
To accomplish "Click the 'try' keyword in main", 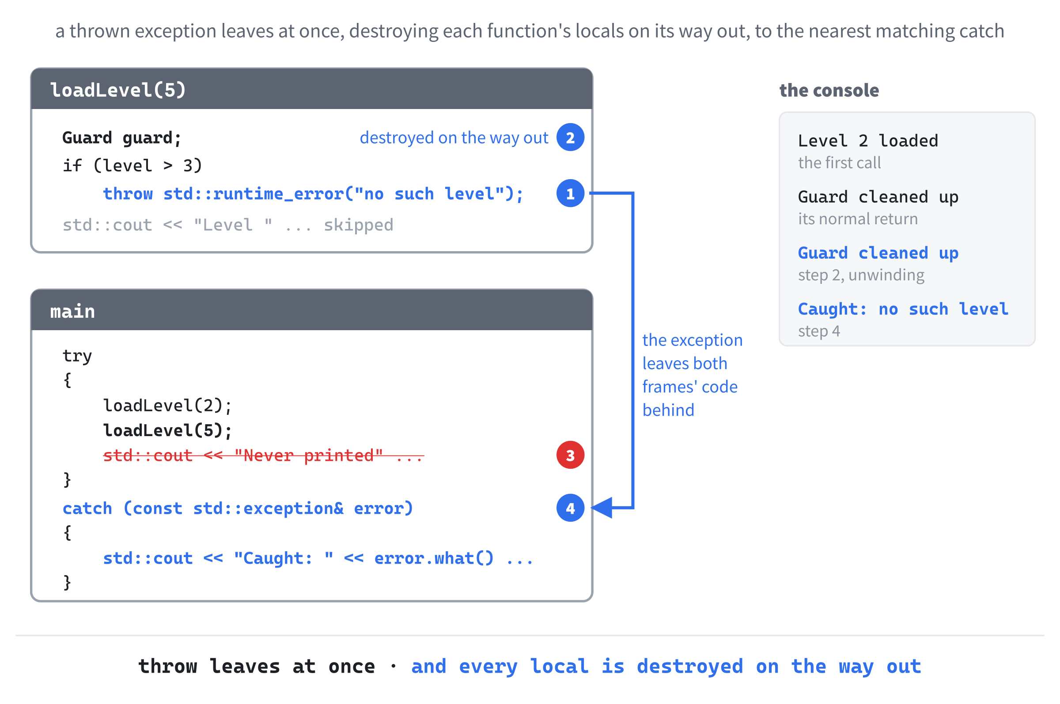I will pos(77,356).
